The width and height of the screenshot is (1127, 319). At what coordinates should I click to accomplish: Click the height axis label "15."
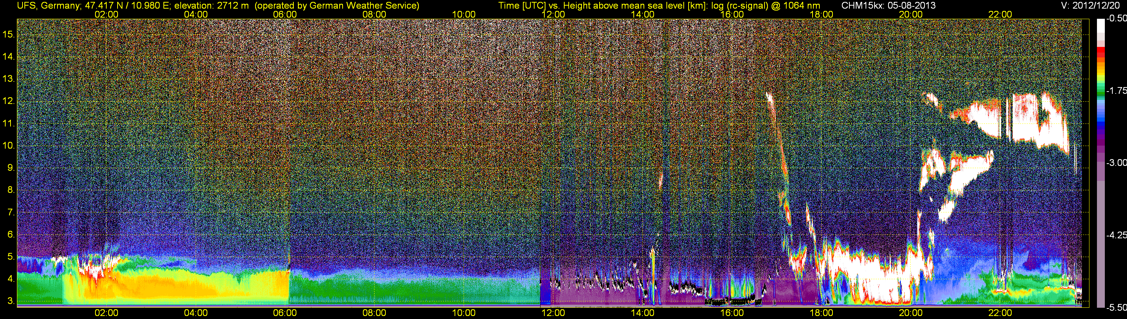pyautogui.click(x=9, y=34)
